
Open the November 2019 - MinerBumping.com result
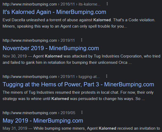tap(51, 48)
